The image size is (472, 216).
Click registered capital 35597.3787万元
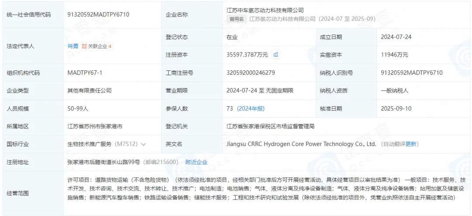coord(247,55)
